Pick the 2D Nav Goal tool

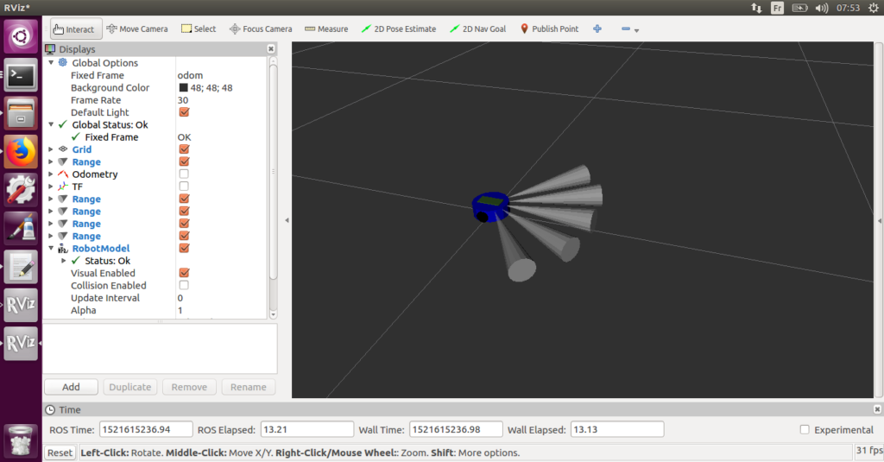click(477, 28)
